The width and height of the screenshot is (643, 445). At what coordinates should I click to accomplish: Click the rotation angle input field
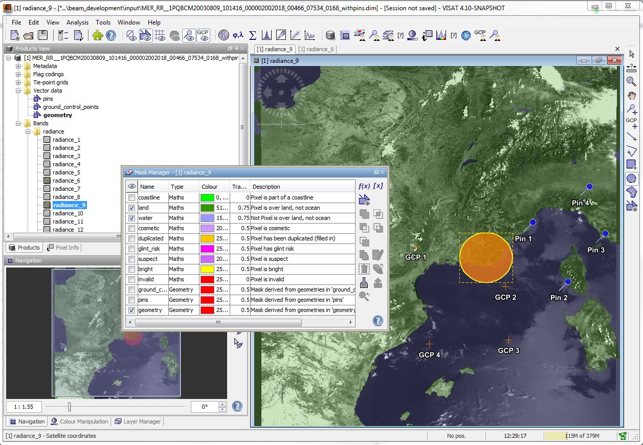(x=204, y=407)
